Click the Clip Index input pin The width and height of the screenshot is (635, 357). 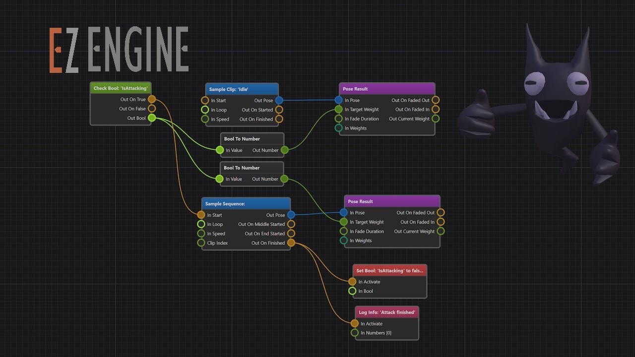(201, 243)
